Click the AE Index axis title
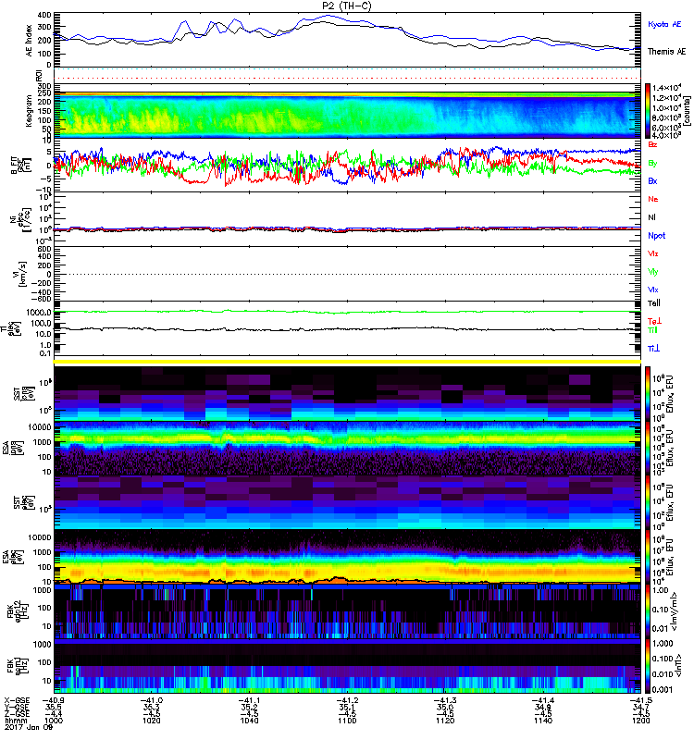The image size is (694, 740). [30, 40]
